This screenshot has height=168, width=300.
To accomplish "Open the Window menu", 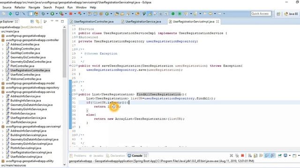I will tap(81, 7).
